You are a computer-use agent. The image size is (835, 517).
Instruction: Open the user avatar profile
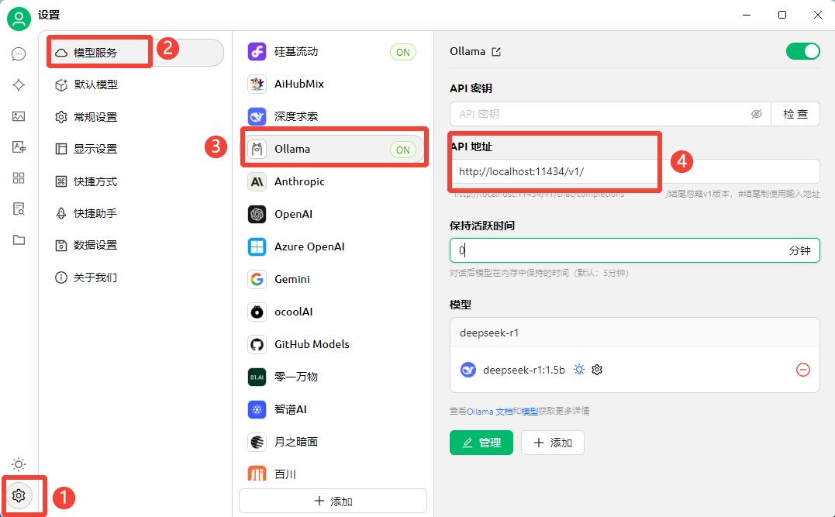pos(19,19)
